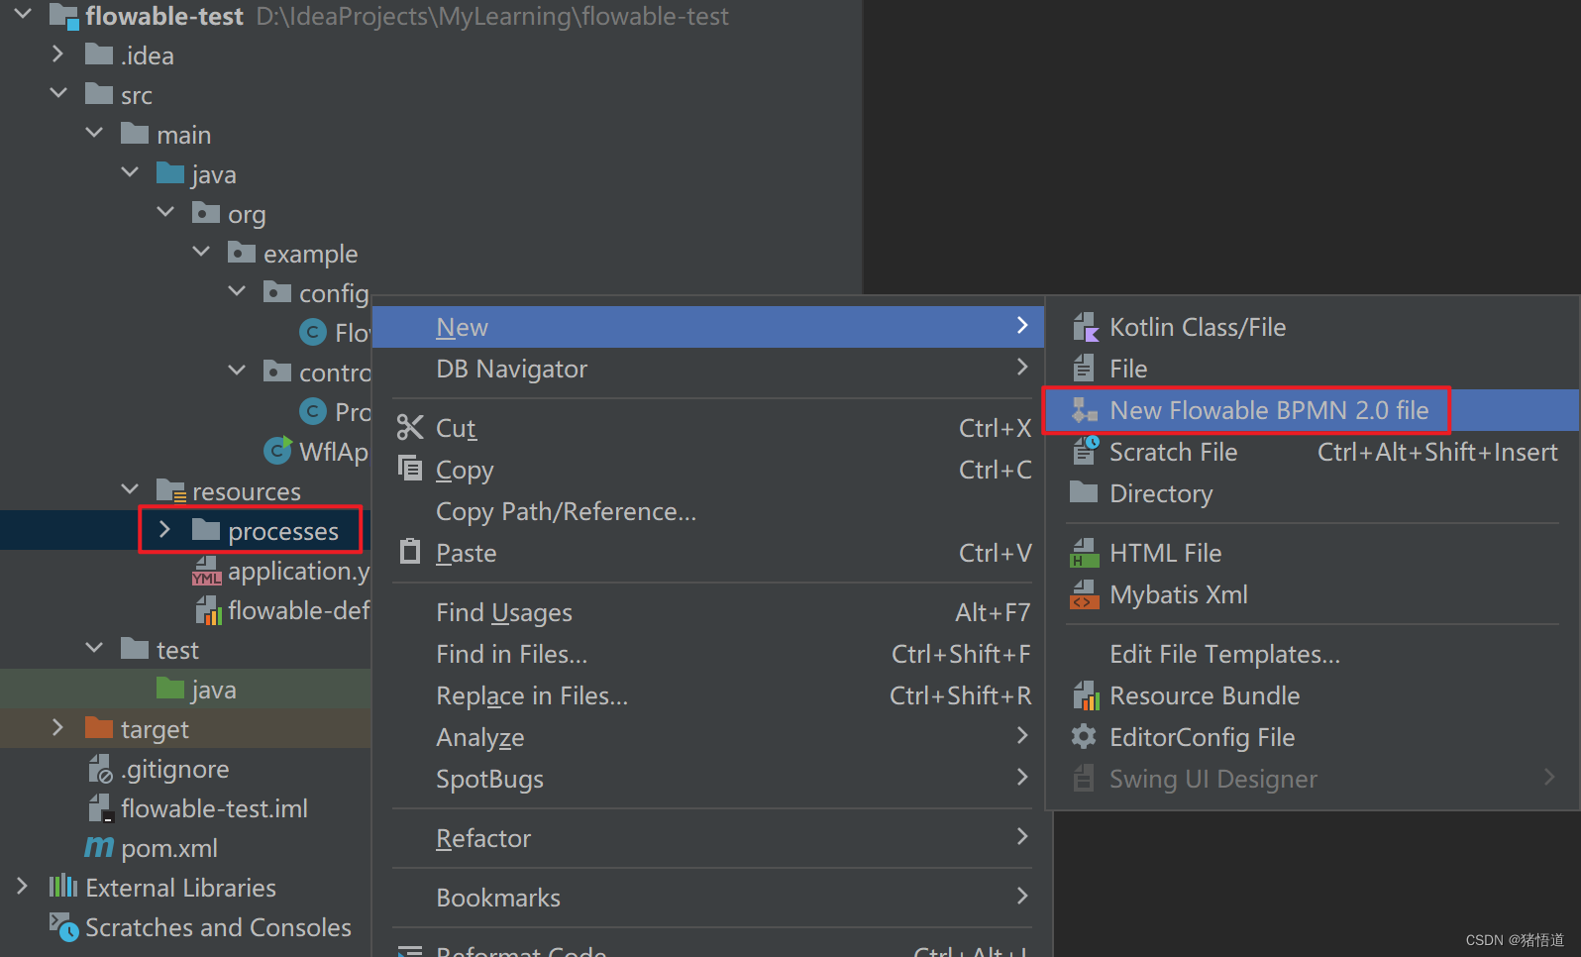Collapse the src folder arrow
Image resolution: width=1581 pixels, height=957 pixels.
pyautogui.click(x=58, y=93)
